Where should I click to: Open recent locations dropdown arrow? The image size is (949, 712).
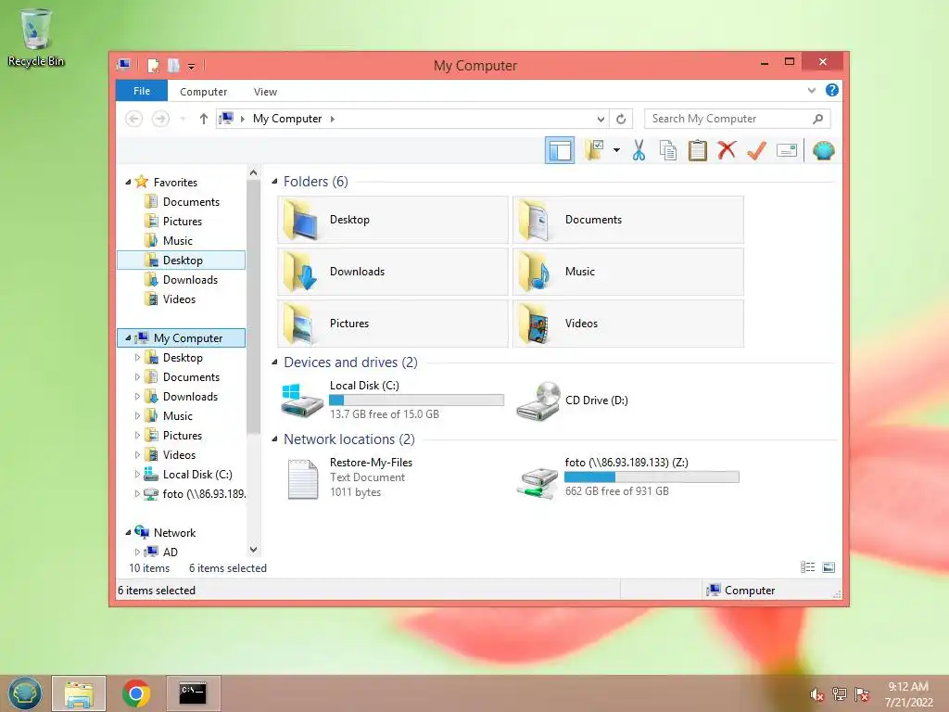tap(183, 119)
